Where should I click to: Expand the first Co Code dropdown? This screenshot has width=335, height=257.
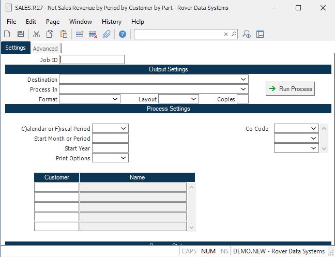pyautogui.click(x=314, y=128)
